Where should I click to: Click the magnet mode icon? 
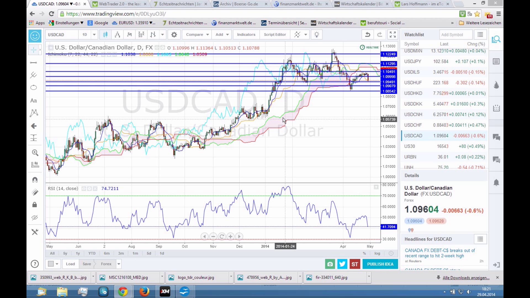35,180
